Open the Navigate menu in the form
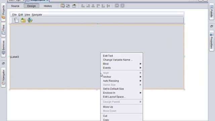 coord(37,15)
